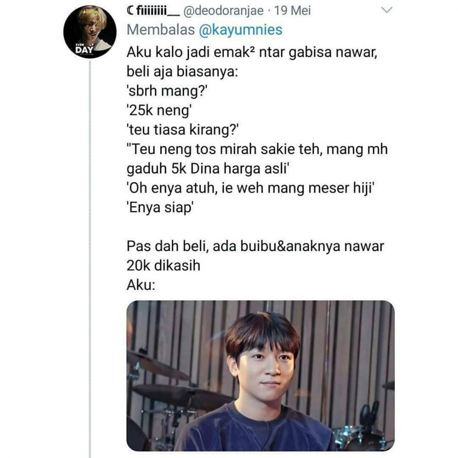Viewport: 458px width, 458px height.
Task: Open the @kayumnies mention link
Action: pyautogui.click(x=241, y=30)
